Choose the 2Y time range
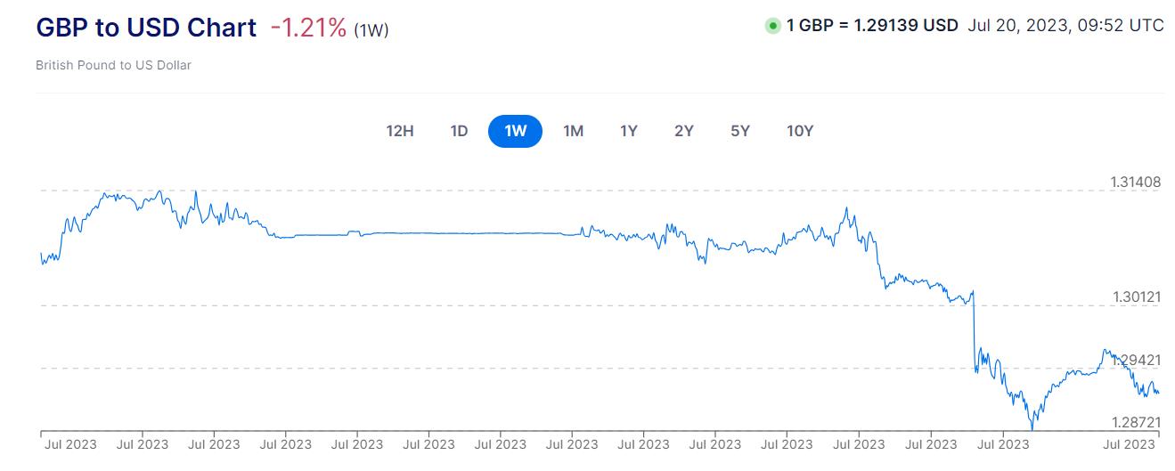Screen dimensions: 1175x471 pyautogui.click(x=684, y=132)
